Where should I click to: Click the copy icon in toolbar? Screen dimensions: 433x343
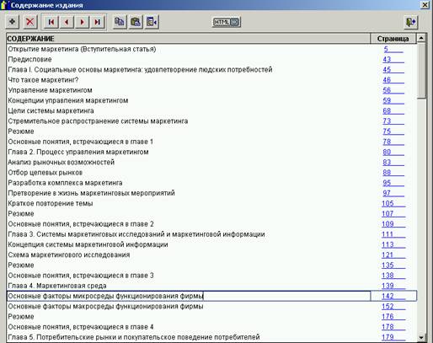pyautogui.click(x=120, y=22)
